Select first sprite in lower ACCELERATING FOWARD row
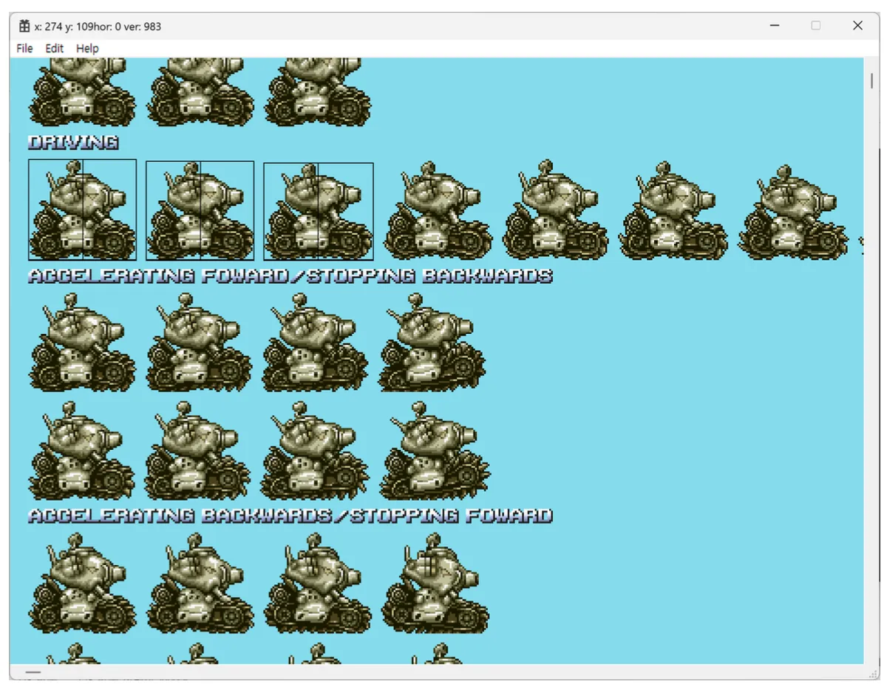This screenshot has height=684, width=887. pyautogui.click(x=82, y=451)
